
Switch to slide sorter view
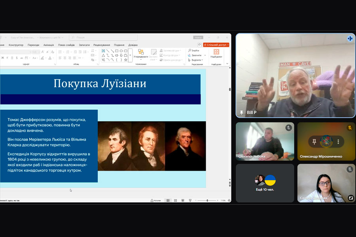pyautogui.click(x=175, y=200)
